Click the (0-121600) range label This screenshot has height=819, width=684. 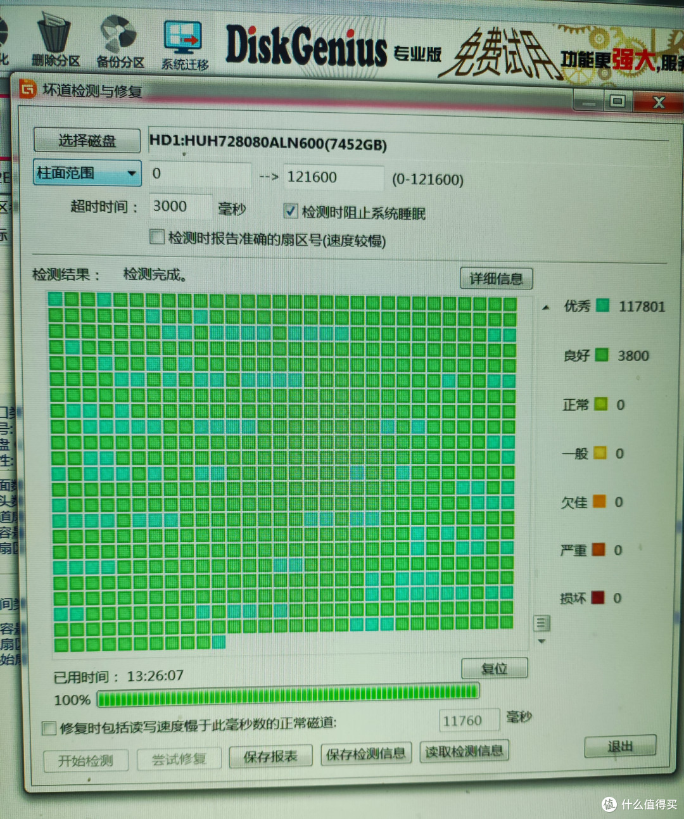pyautogui.click(x=427, y=180)
